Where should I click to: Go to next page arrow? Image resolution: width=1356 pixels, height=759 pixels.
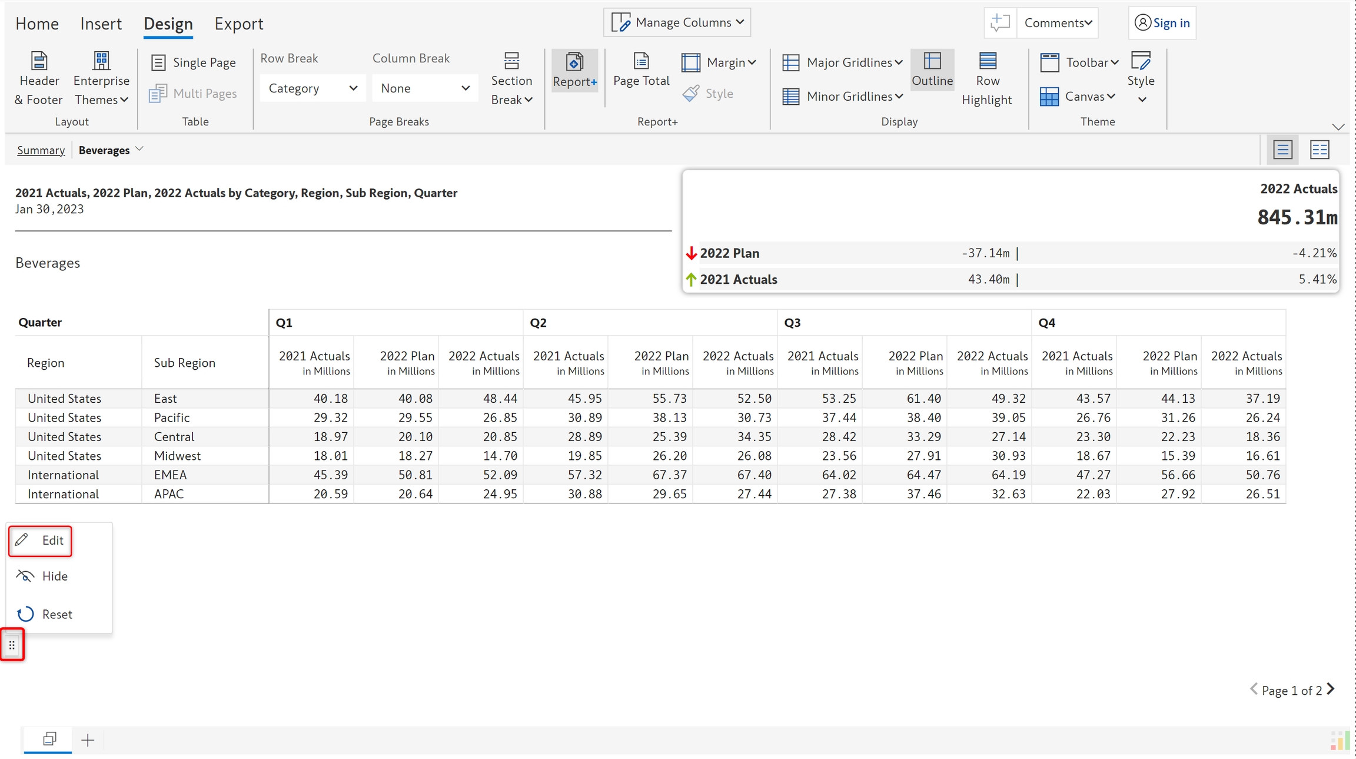click(x=1331, y=689)
